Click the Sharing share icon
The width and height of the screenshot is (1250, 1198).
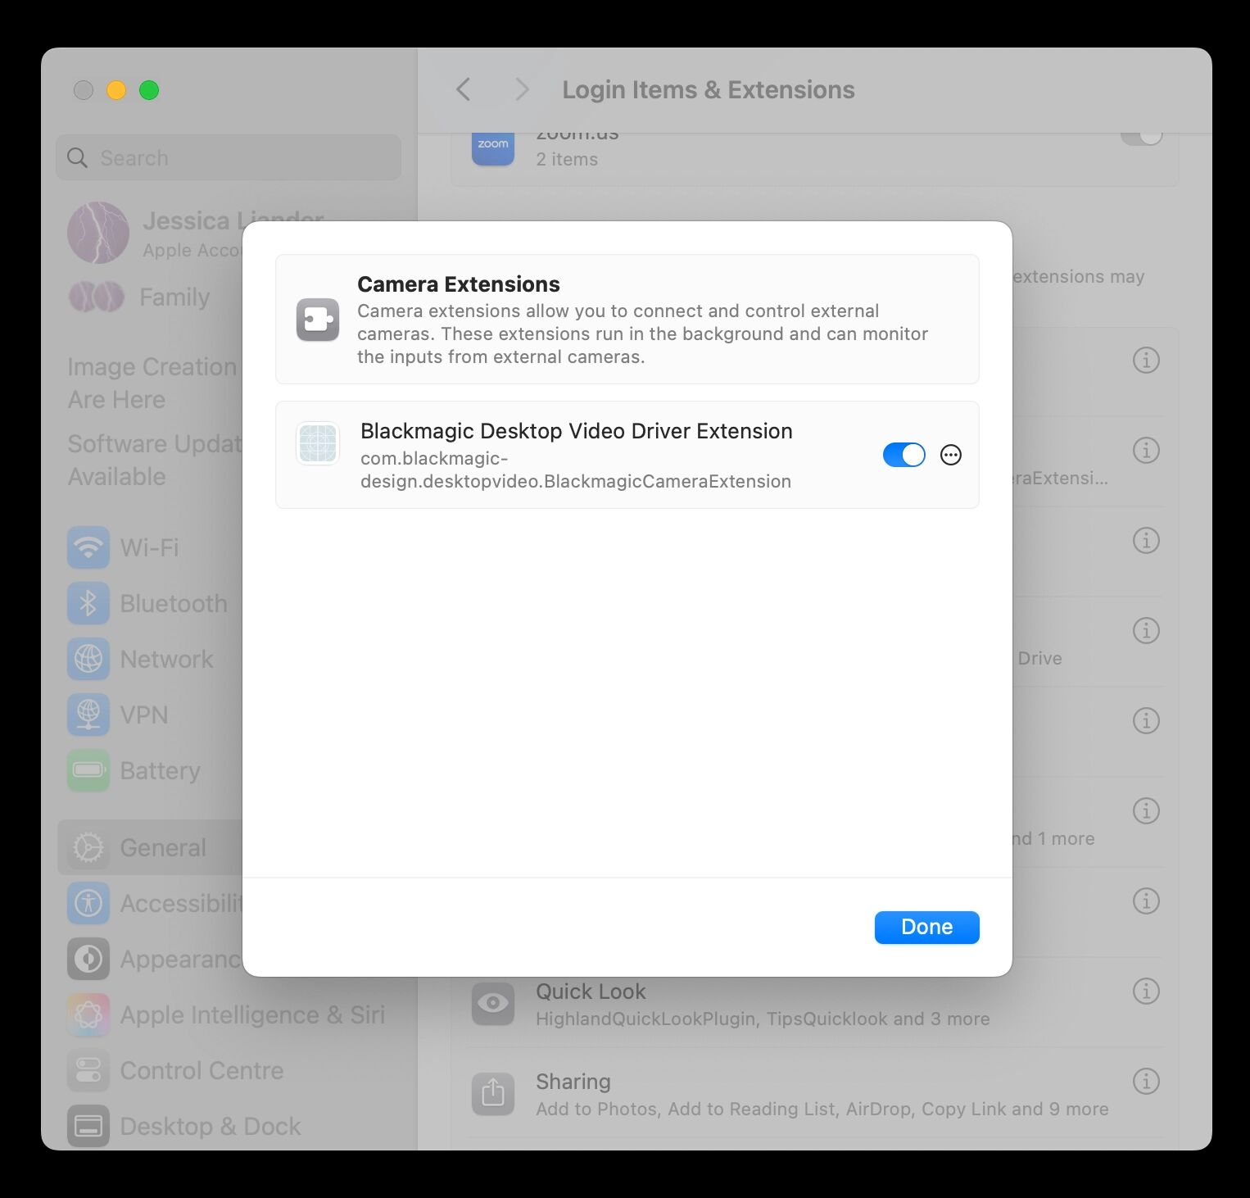tap(493, 1094)
